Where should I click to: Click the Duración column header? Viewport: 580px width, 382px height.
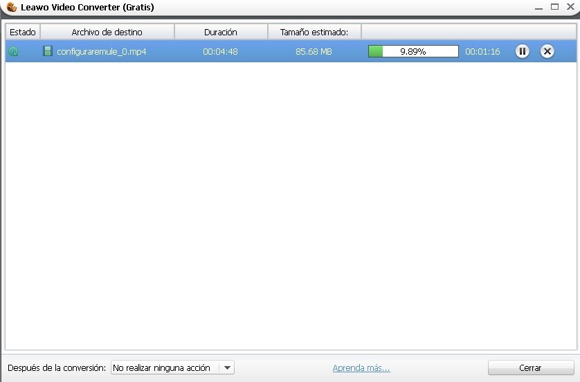(x=221, y=32)
